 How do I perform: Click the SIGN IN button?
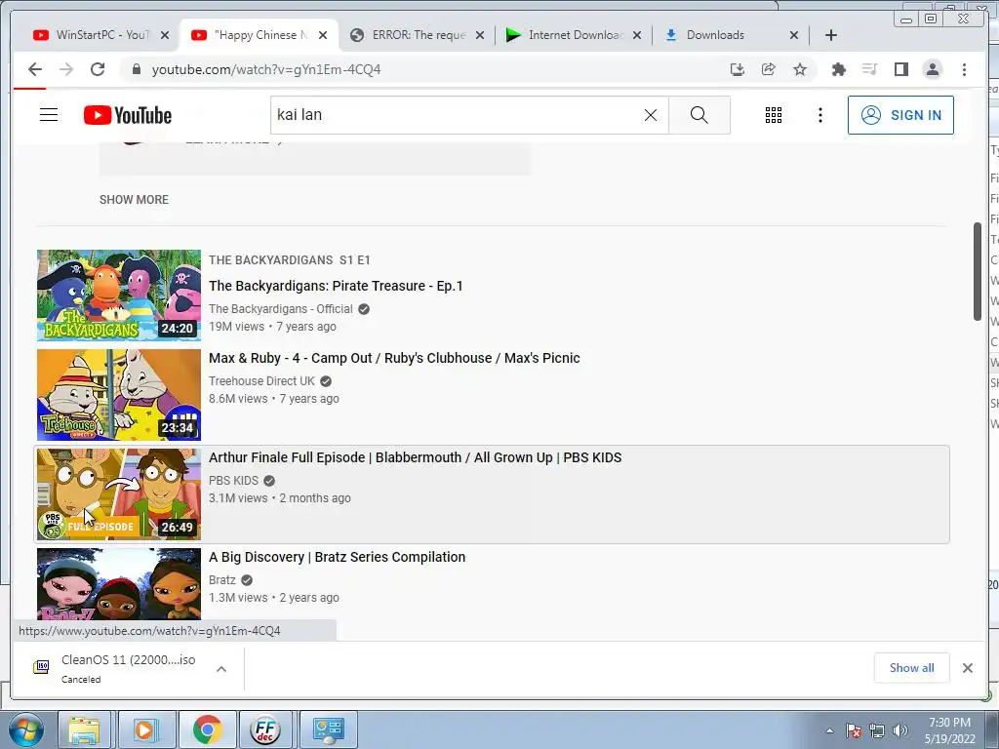click(x=900, y=115)
